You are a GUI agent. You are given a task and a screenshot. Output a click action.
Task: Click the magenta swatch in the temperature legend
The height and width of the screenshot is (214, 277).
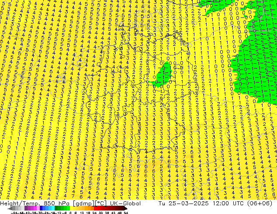coord(35,208)
